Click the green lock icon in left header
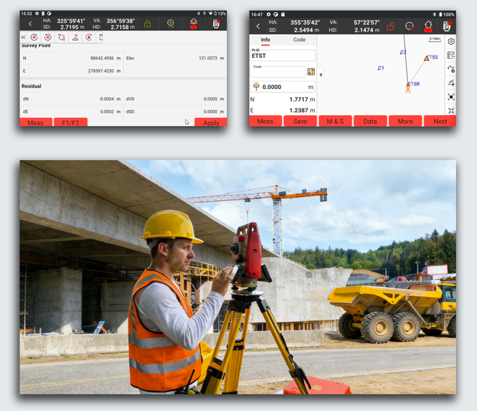This screenshot has width=477, height=411. click(148, 24)
